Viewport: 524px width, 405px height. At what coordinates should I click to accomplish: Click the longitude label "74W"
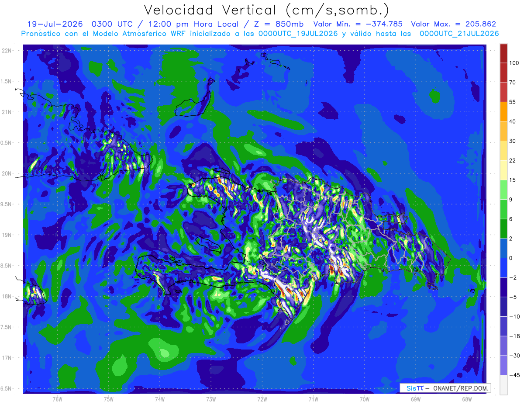coord(159,399)
